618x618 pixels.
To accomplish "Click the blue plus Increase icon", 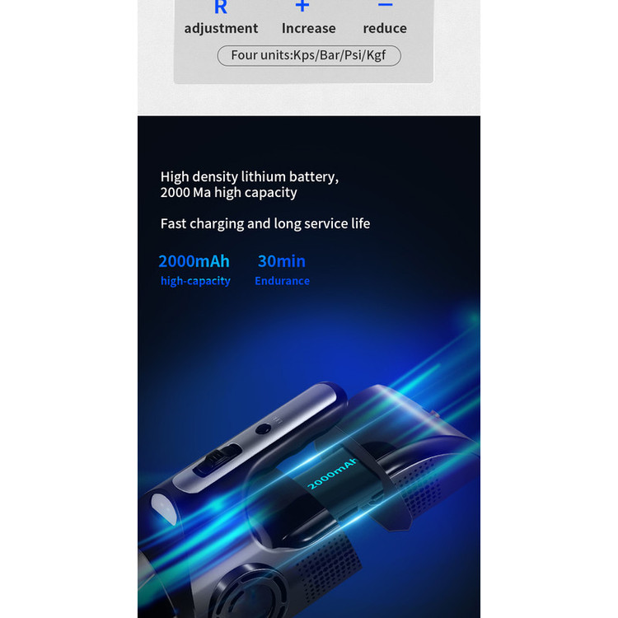I will [302, 5].
